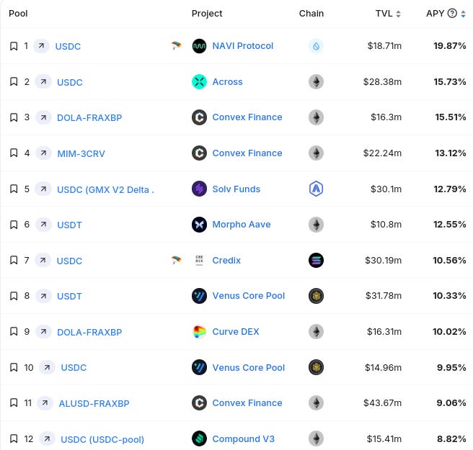
Task: Click the Sui chain icon on row 1
Action: pyautogui.click(x=316, y=46)
